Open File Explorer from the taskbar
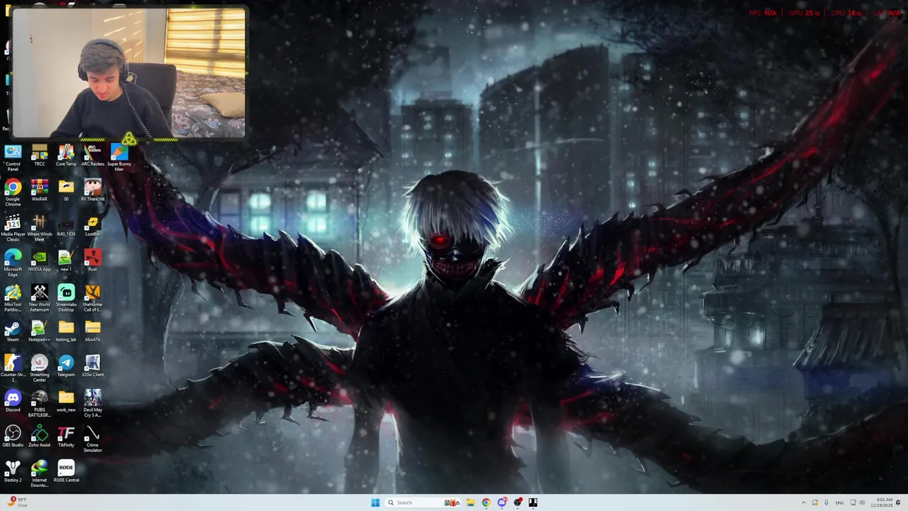The width and height of the screenshot is (908, 511). click(x=470, y=502)
